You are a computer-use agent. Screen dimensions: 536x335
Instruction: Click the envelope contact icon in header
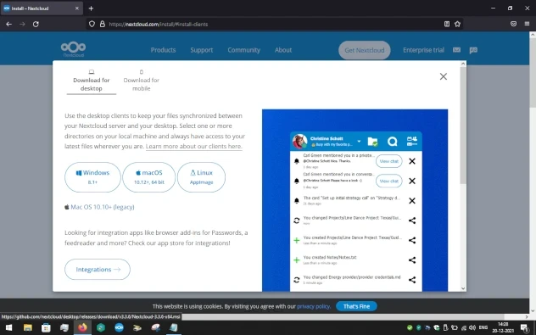coord(456,50)
